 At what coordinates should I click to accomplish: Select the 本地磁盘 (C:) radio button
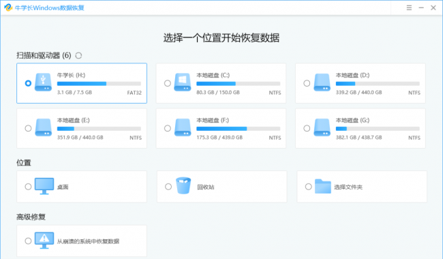point(168,83)
